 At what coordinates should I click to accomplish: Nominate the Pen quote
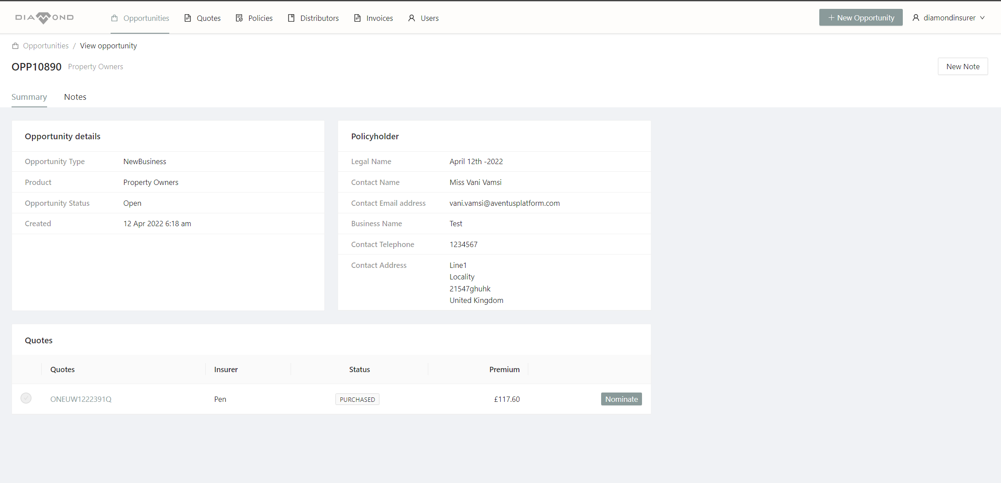pyautogui.click(x=621, y=399)
